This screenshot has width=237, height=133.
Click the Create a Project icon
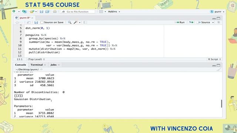click(x=24, y=11)
